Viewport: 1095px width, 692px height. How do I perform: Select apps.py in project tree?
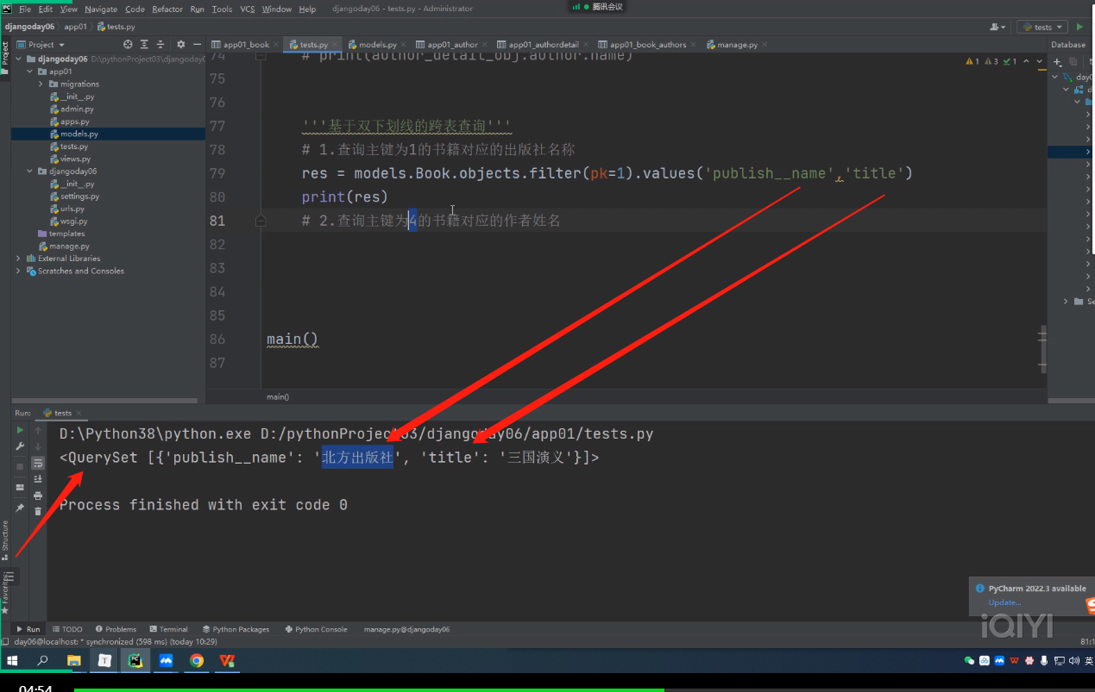tap(74, 122)
